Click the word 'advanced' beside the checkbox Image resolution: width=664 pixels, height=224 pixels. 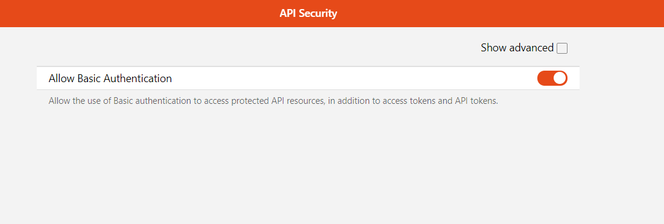pyautogui.click(x=531, y=48)
